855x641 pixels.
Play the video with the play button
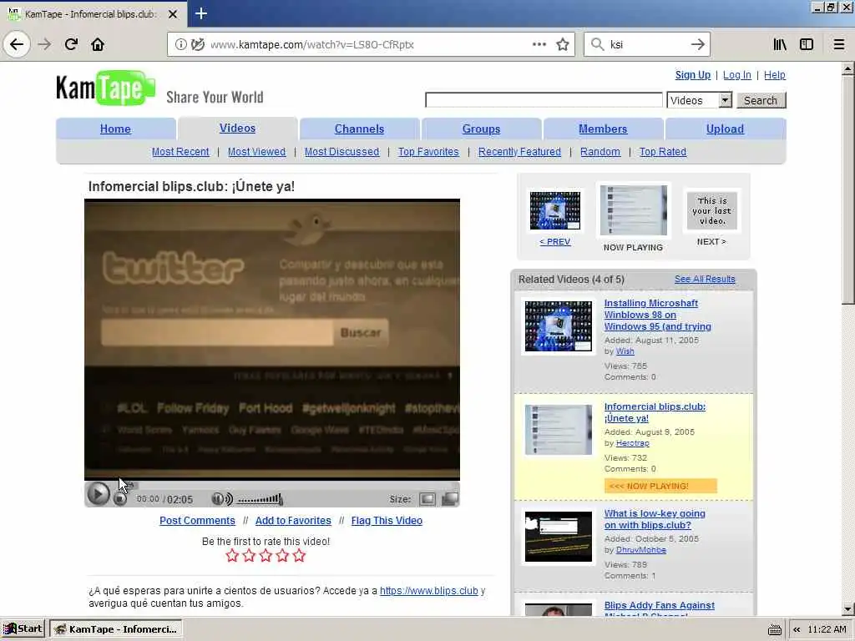pyautogui.click(x=99, y=494)
